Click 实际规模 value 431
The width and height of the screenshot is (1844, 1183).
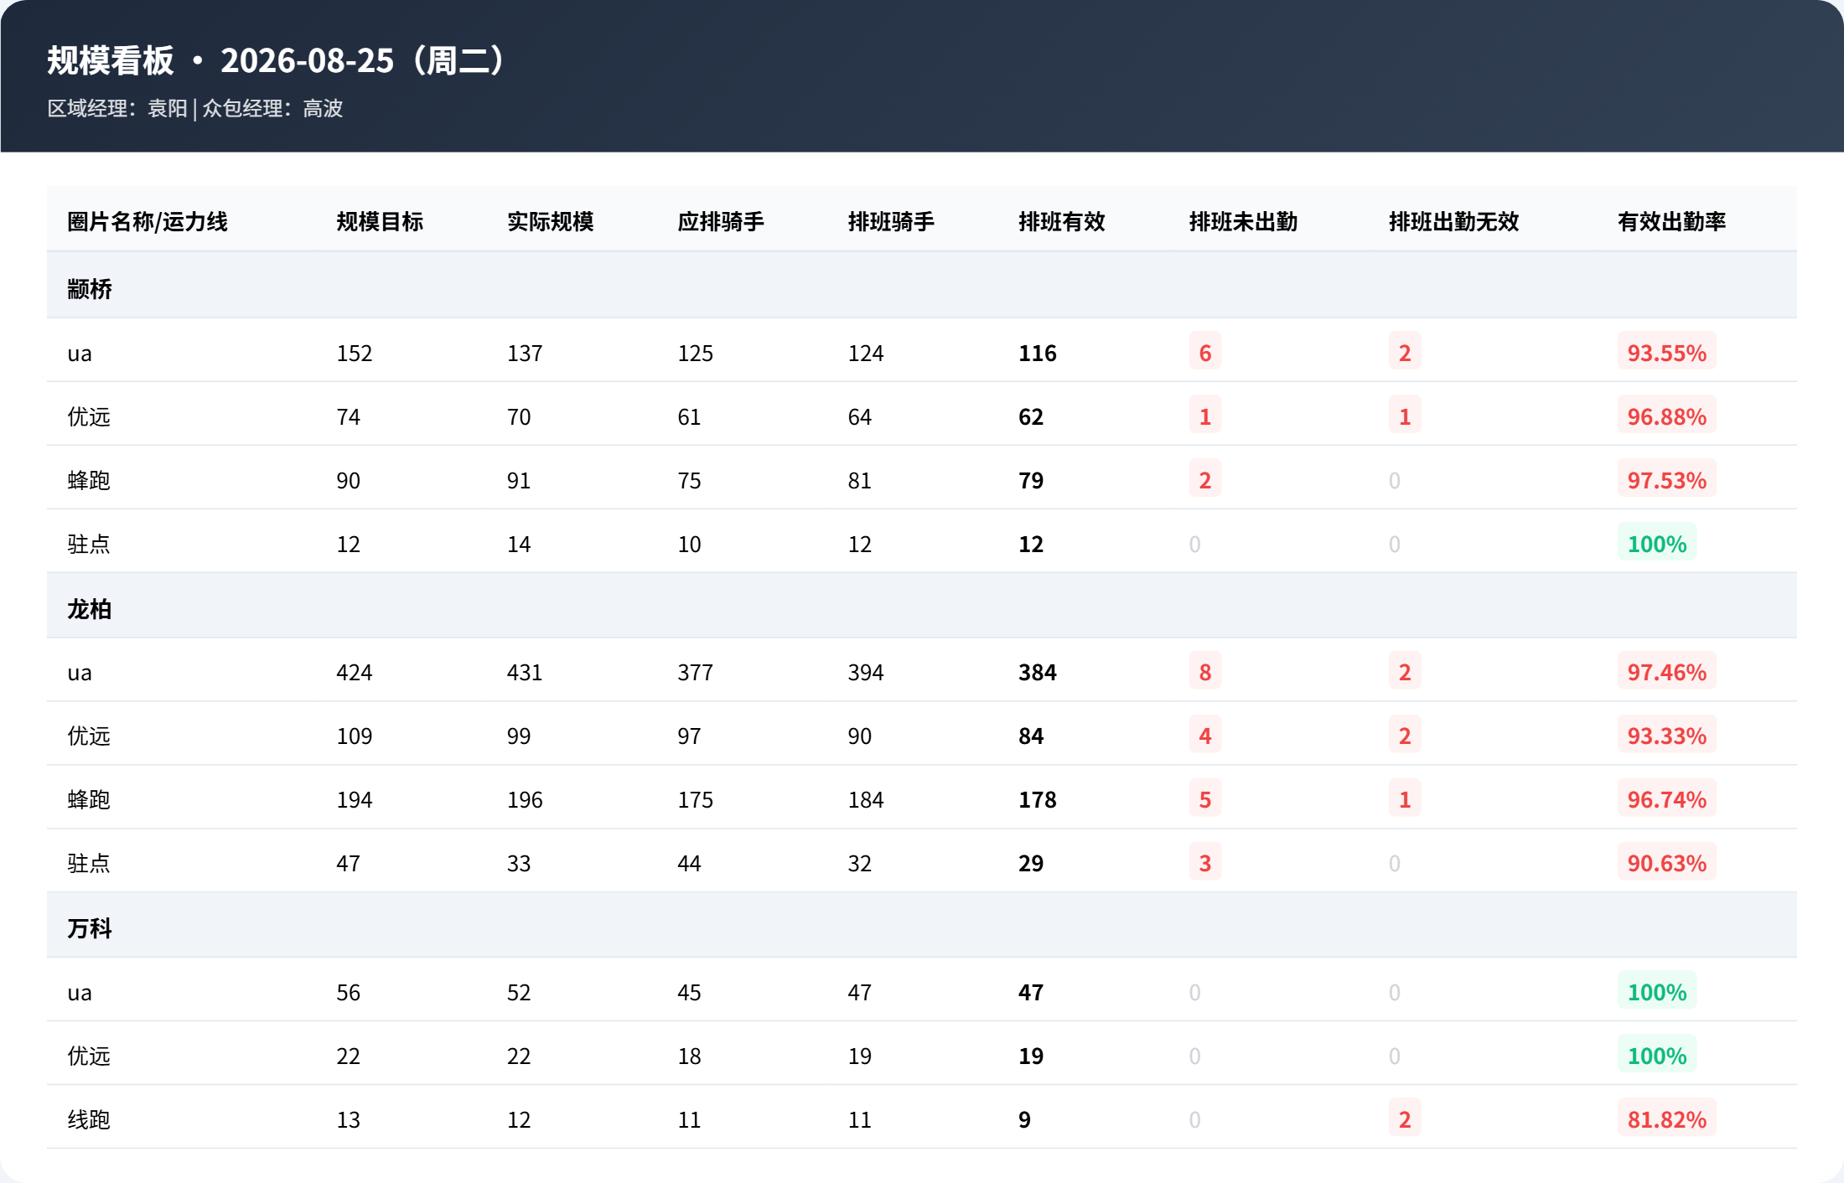click(x=525, y=672)
